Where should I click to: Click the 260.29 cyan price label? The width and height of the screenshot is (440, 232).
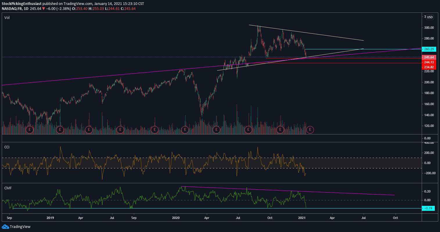tap(429, 49)
